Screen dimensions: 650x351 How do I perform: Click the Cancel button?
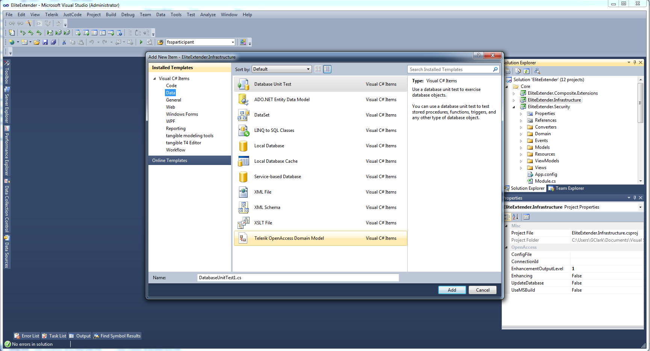tap(482, 290)
